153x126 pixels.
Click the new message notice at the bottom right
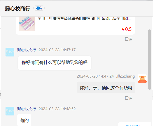click(x=135, y=124)
